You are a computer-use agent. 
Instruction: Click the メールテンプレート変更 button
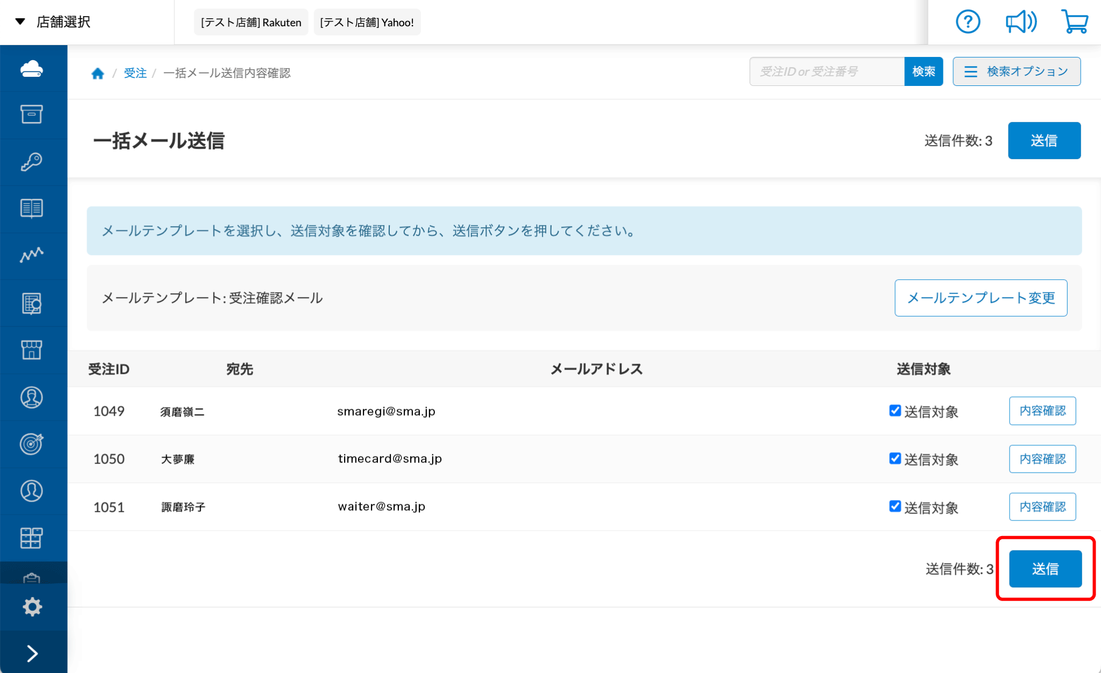(981, 298)
